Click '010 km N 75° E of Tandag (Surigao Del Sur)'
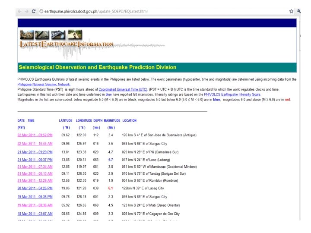311x233 pixels. pyautogui.click(x=154, y=173)
